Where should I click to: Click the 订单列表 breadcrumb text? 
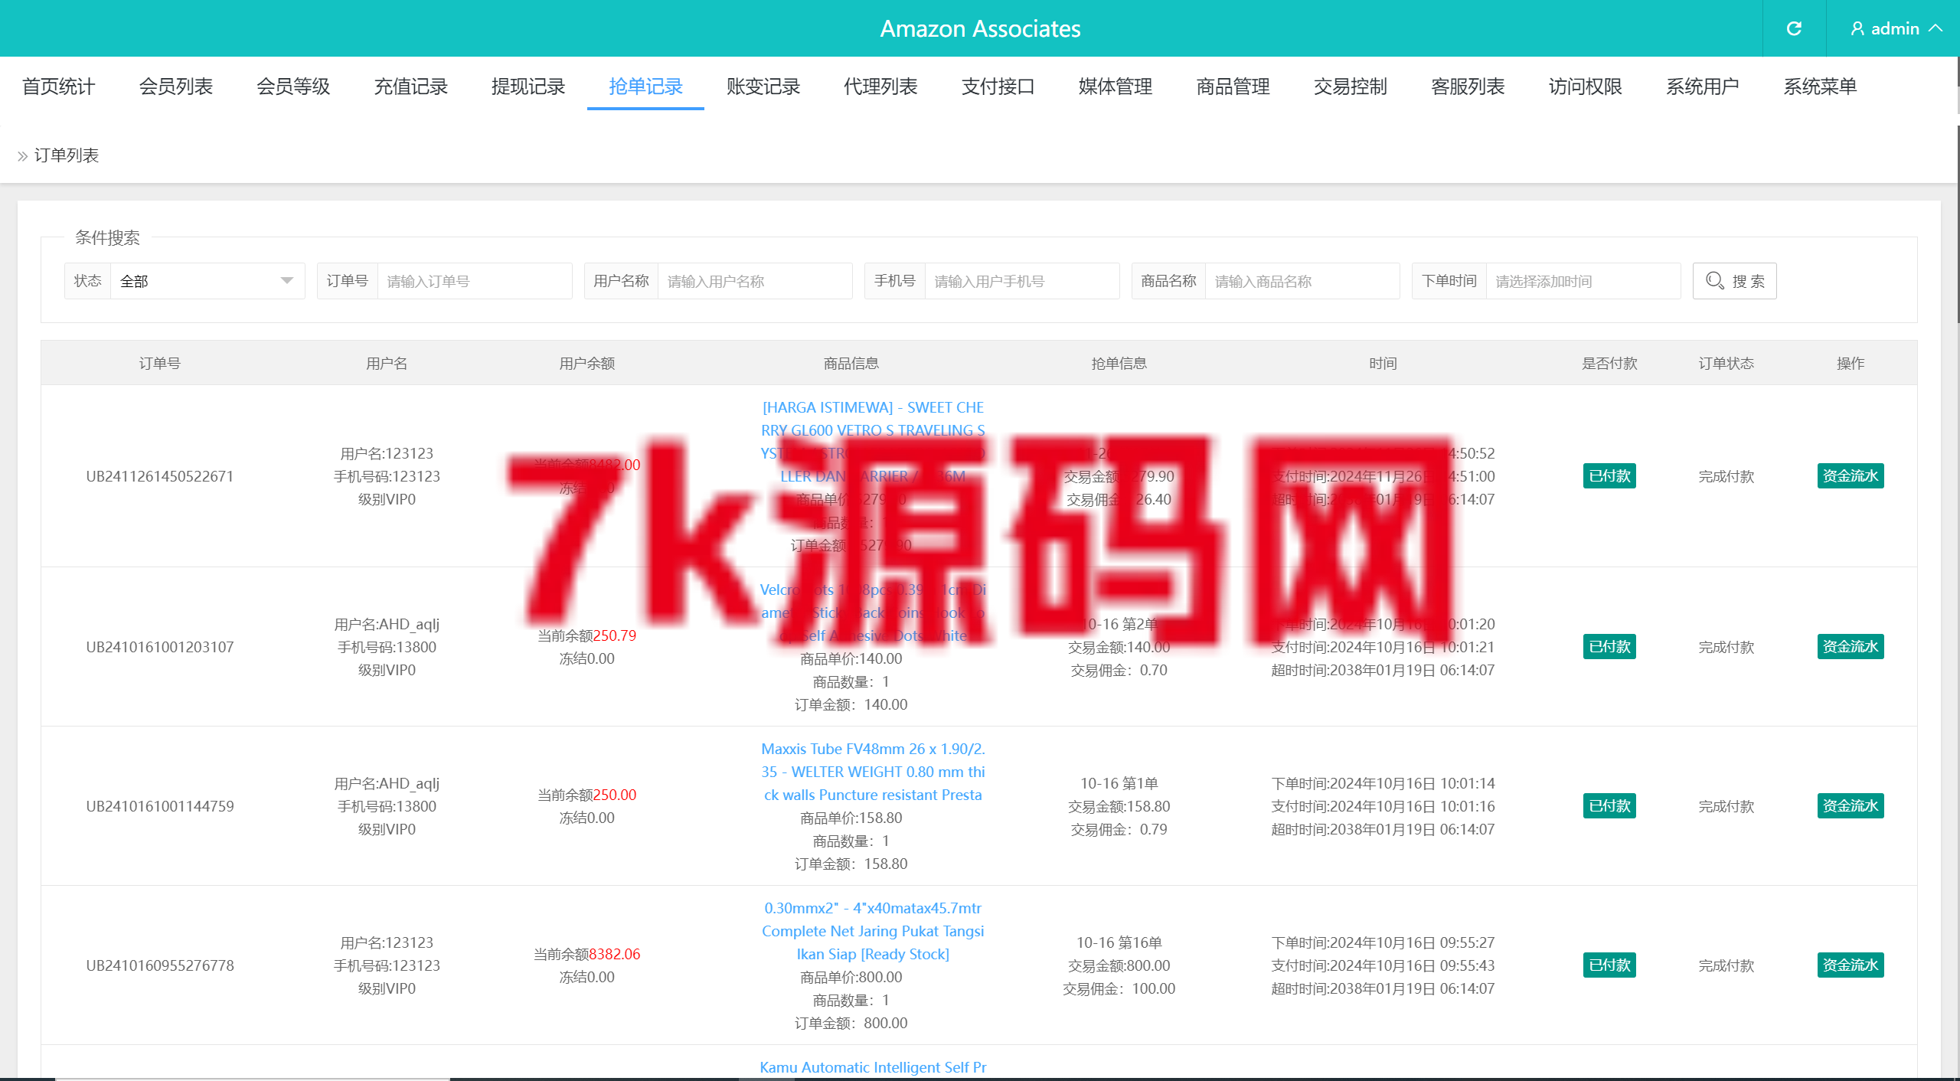pyautogui.click(x=67, y=155)
